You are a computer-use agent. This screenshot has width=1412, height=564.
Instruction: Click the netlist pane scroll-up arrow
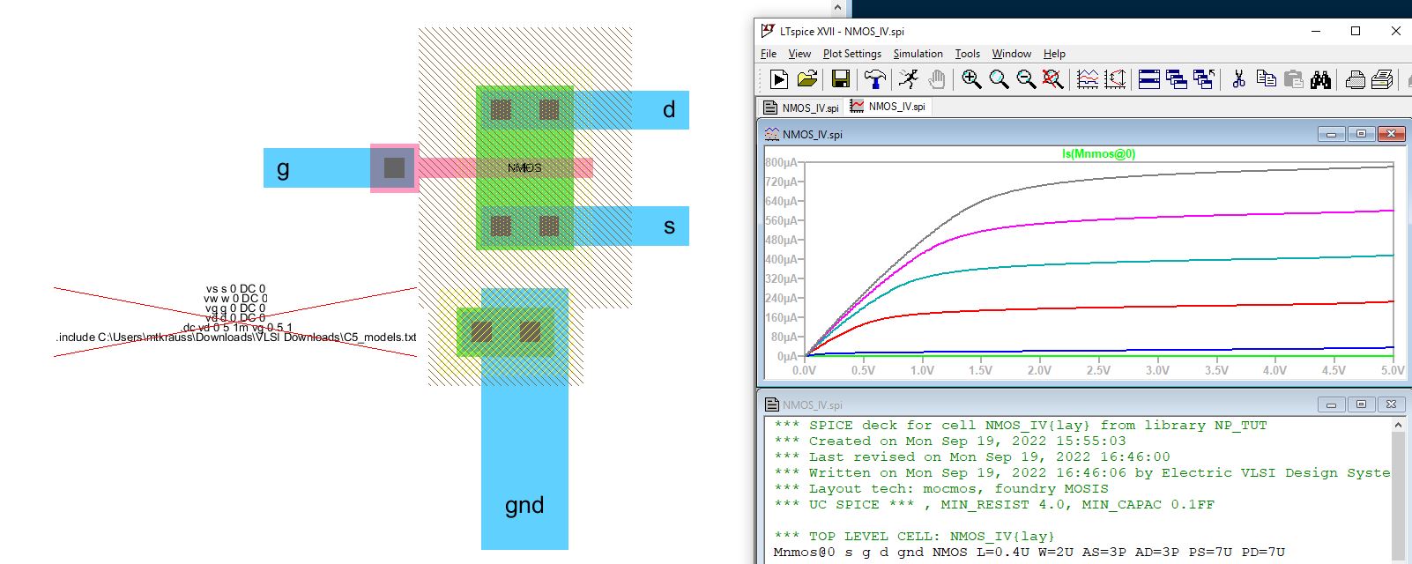(1398, 425)
